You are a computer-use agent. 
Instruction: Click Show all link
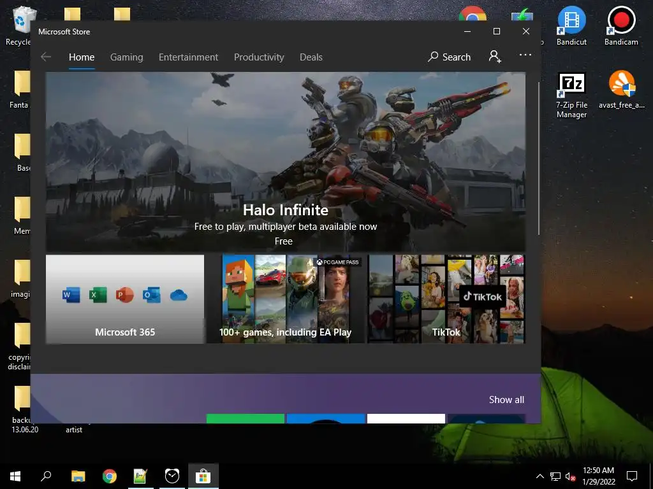pos(506,400)
